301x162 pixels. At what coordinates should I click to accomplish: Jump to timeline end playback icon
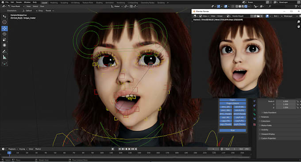click(x=136, y=149)
